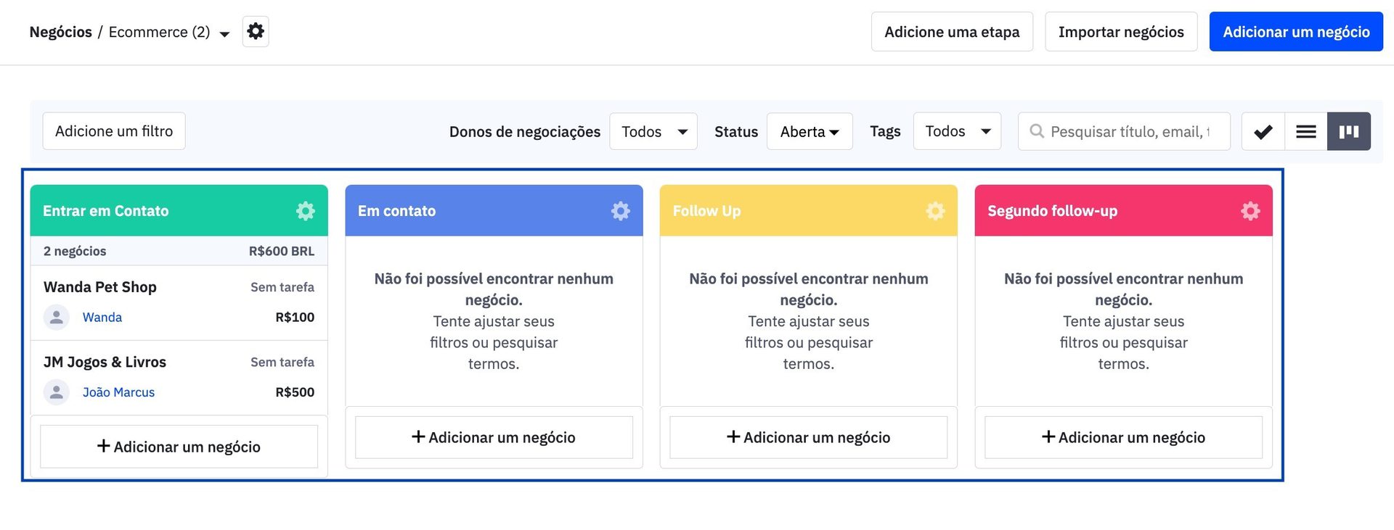Viewport: 1394px width, 530px height.
Task: Open the João Marcus contact link
Action: click(x=118, y=392)
